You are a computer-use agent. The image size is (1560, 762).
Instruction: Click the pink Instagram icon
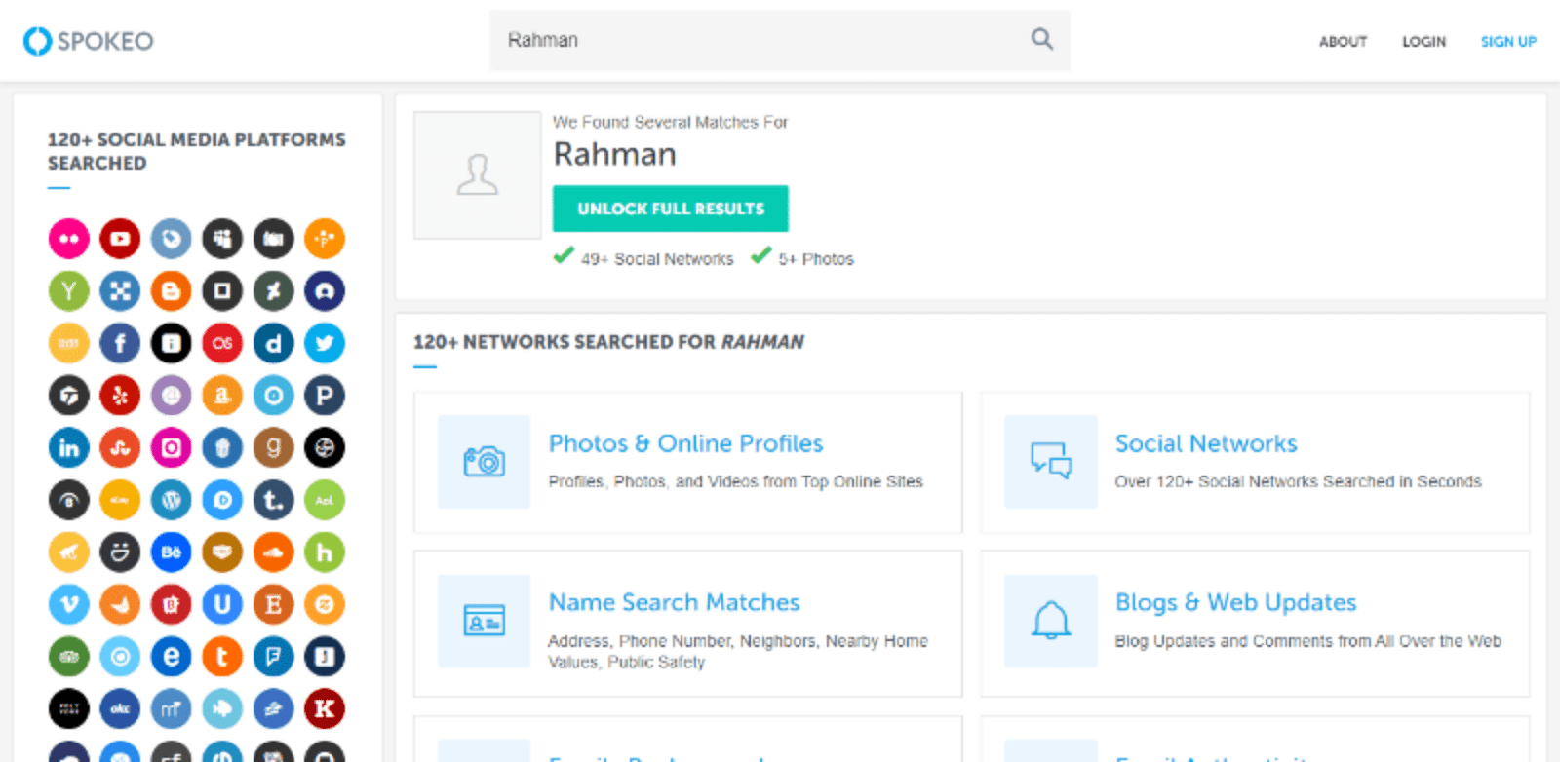coord(172,448)
